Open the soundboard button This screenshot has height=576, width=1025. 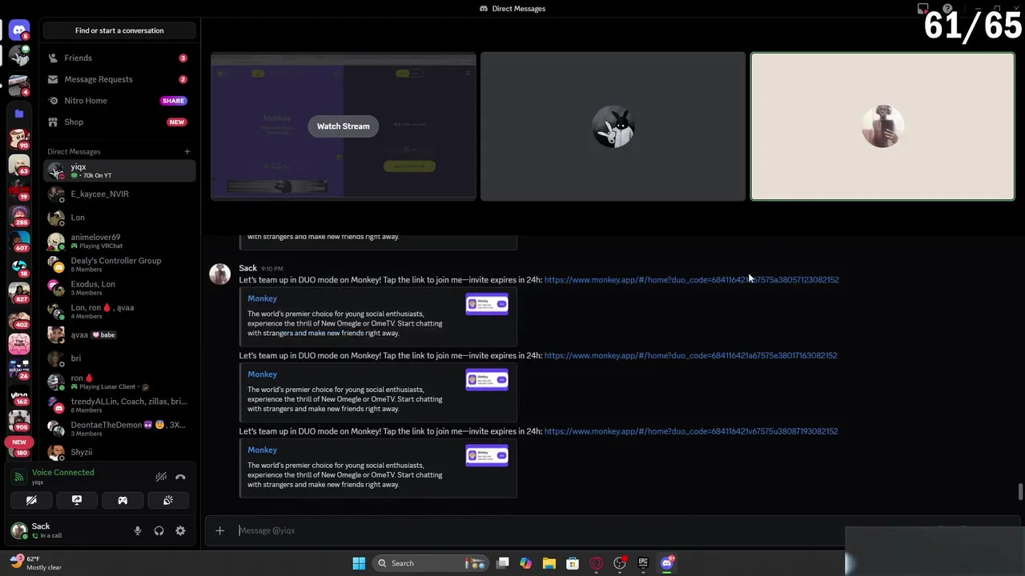point(168,500)
